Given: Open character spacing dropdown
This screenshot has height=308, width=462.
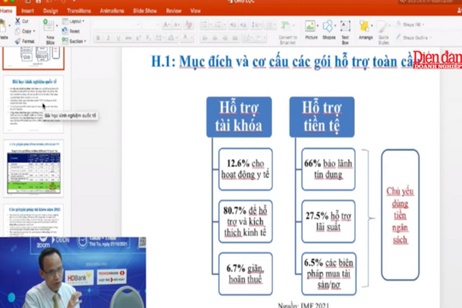Looking at the screenshot, I should click(x=160, y=38).
